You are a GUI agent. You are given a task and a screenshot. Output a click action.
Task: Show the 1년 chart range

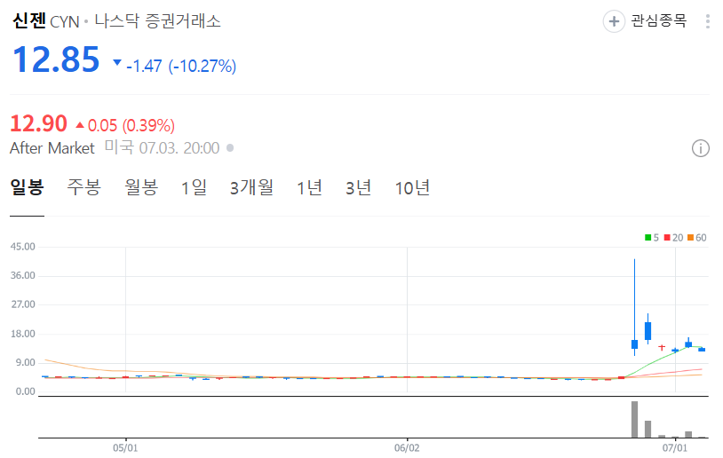tap(309, 187)
